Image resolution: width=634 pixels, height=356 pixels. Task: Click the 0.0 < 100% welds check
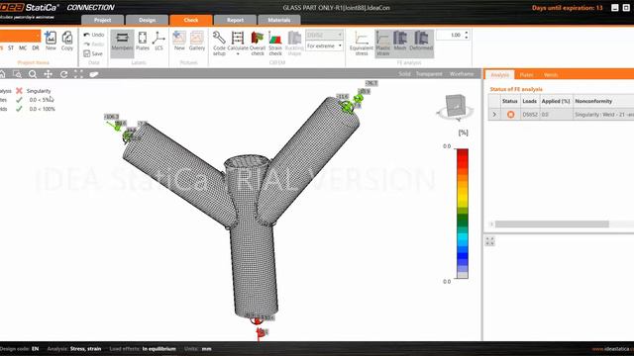click(x=42, y=109)
